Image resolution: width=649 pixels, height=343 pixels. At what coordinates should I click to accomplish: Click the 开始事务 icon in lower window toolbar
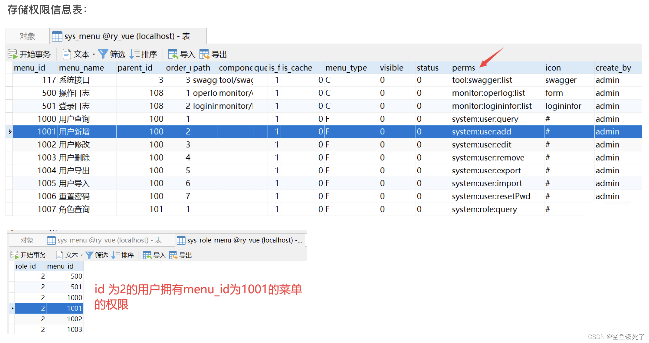[14, 255]
